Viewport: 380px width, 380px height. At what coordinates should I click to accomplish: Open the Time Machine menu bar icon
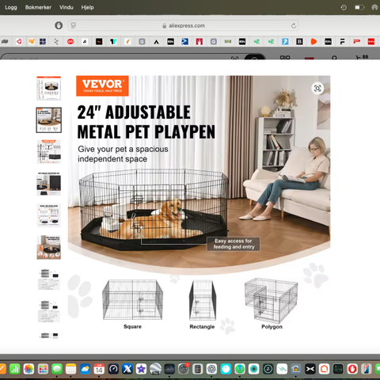click(x=344, y=7)
